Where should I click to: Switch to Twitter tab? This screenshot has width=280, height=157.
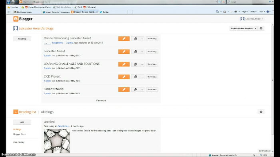pos(113,12)
